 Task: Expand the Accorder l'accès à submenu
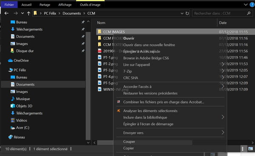(x=223, y=86)
